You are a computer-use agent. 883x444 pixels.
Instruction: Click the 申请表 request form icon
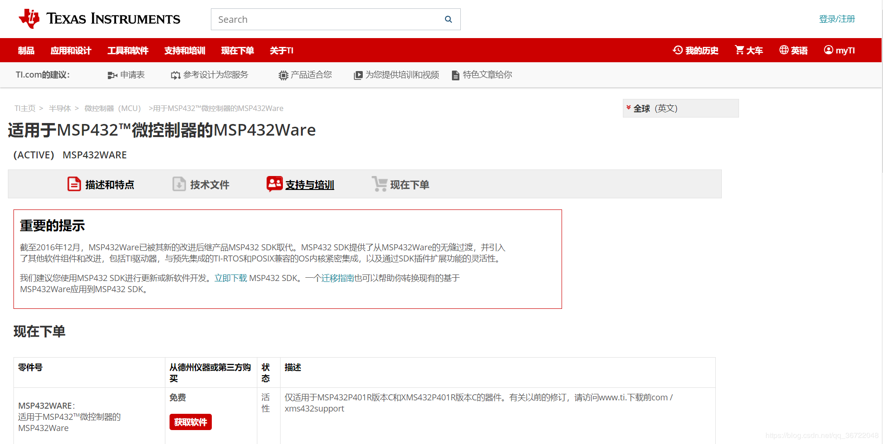click(x=112, y=75)
